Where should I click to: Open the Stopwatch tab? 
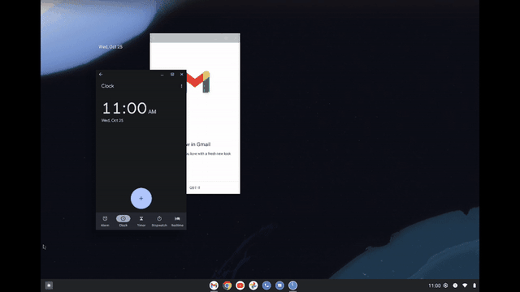click(159, 221)
